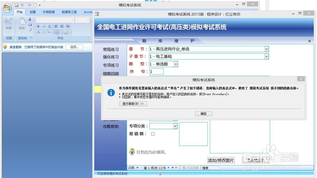The image size is (317, 178).
Task: Toggle Underline formatting
Action: 49,27
